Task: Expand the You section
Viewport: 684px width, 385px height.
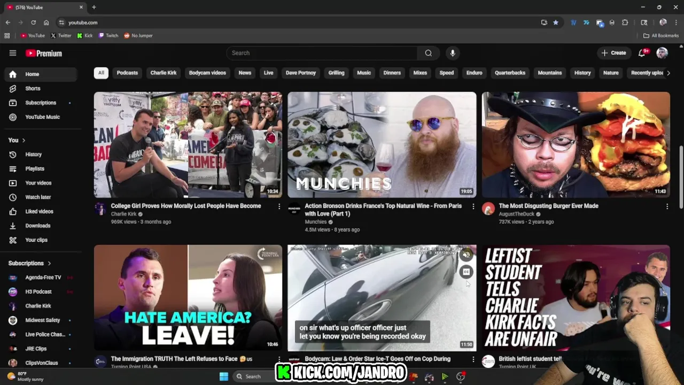Action: 17,140
